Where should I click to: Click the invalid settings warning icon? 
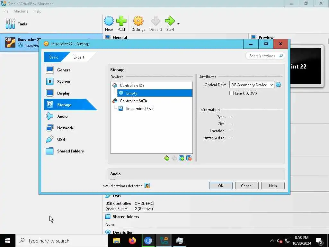point(147,186)
